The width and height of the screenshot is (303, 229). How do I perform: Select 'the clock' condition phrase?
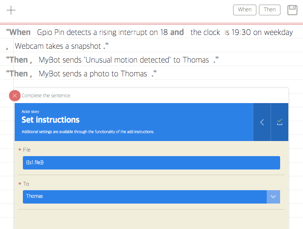pos(205,32)
